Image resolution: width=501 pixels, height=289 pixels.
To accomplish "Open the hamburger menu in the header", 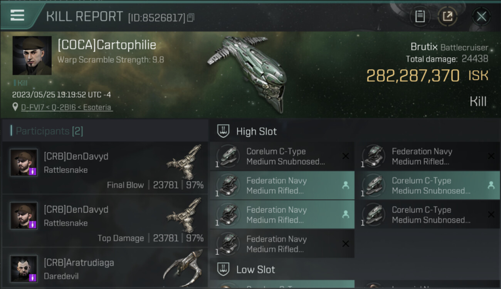I will pyautogui.click(x=17, y=15).
